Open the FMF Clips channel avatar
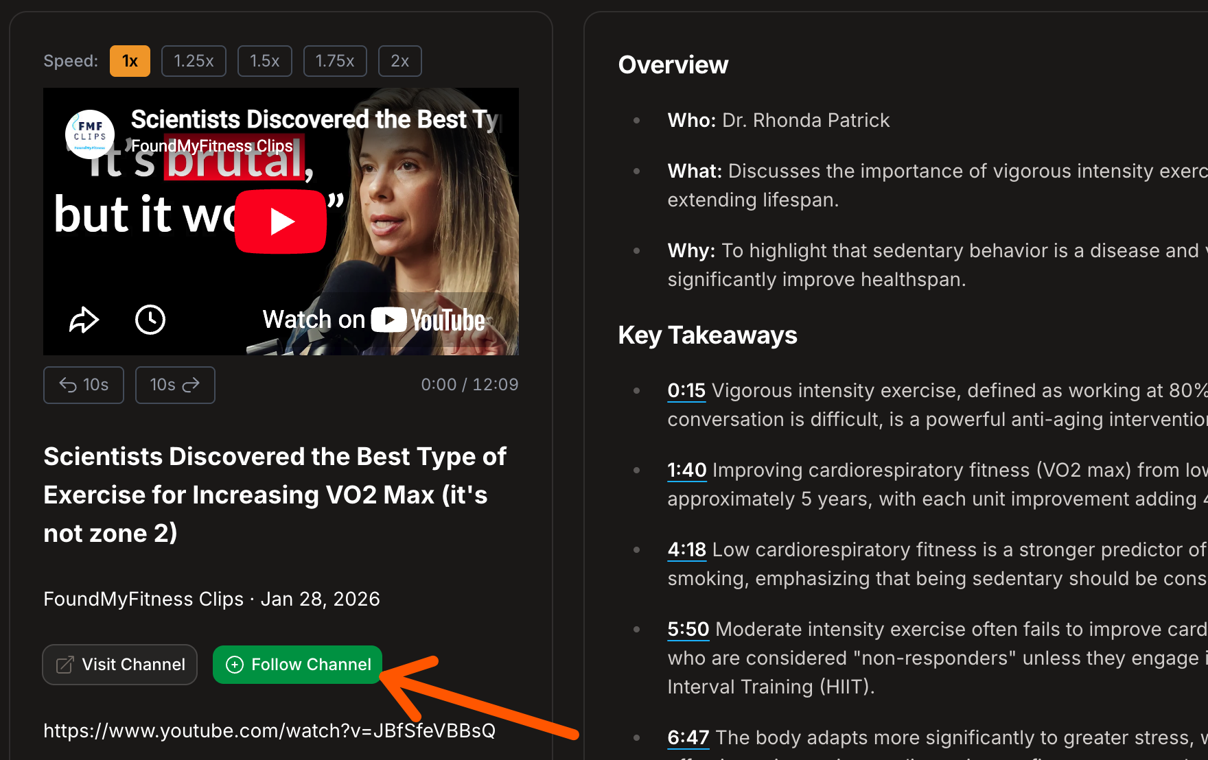The width and height of the screenshot is (1208, 760). click(x=90, y=134)
